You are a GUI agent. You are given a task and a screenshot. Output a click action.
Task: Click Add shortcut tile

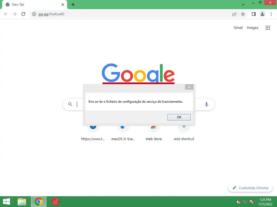point(184,134)
